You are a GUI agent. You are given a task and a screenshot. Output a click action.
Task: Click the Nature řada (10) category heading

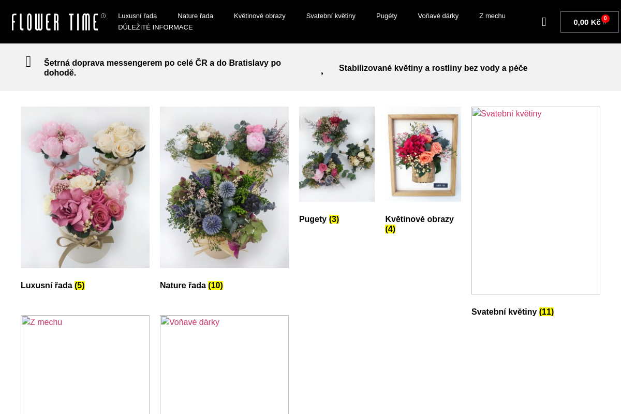pyautogui.click(x=191, y=285)
